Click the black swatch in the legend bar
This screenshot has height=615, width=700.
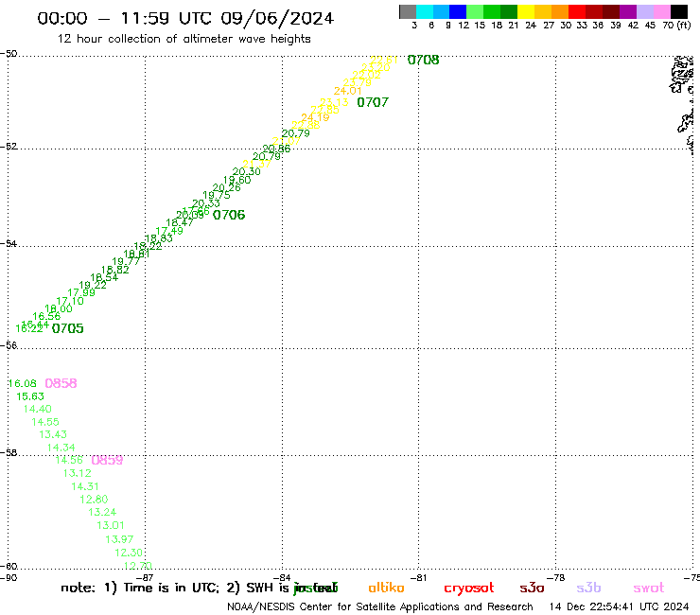point(678,11)
